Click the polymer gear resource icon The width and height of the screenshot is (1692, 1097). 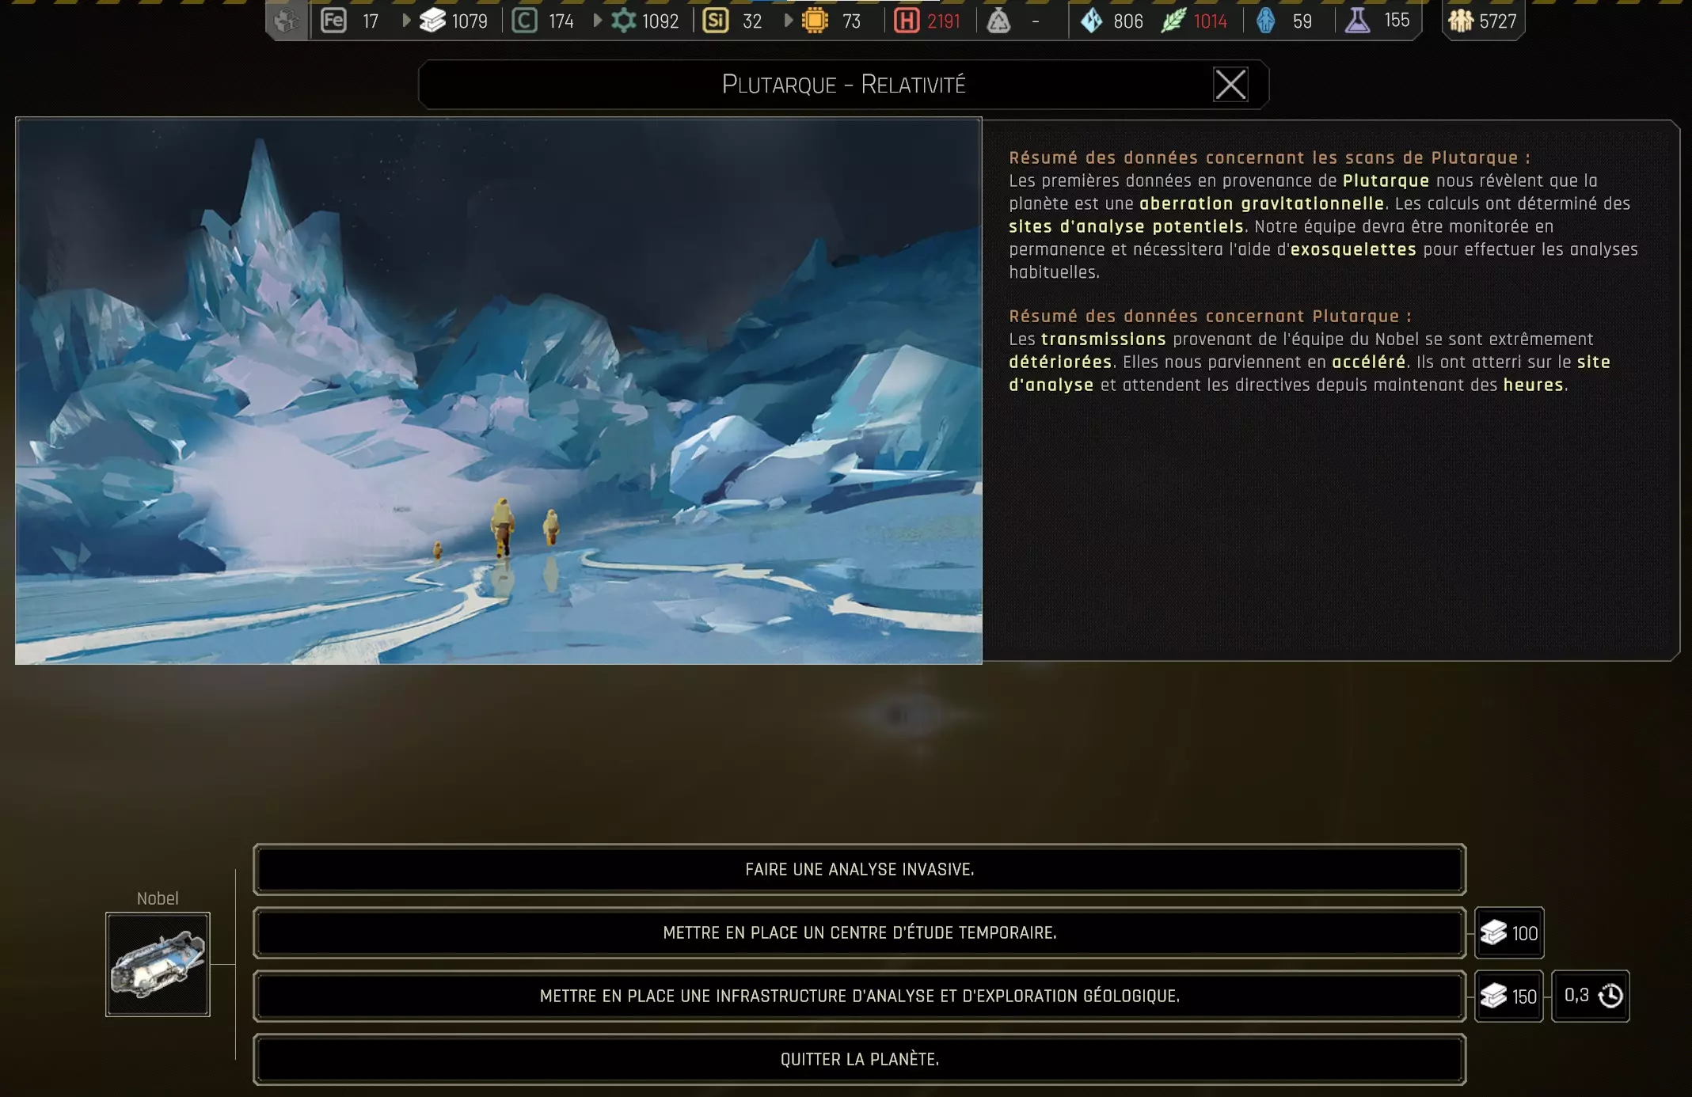click(624, 21)
